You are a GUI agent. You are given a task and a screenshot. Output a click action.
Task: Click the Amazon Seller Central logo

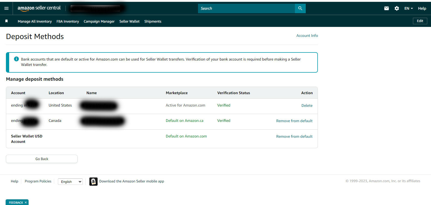[39, 8]
